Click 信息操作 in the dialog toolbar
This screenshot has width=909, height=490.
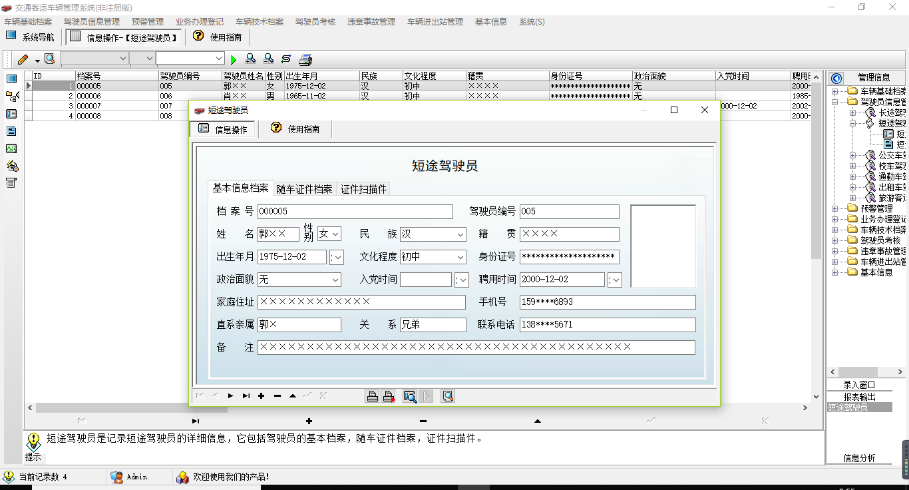223,129
